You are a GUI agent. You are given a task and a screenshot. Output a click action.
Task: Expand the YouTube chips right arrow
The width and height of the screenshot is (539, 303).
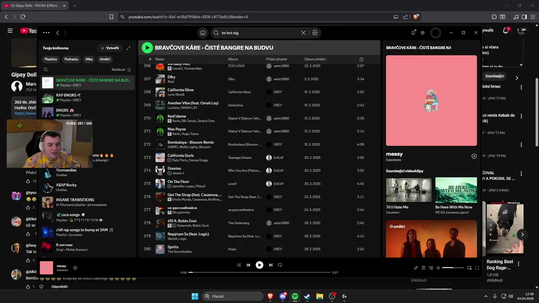point(517,77)
